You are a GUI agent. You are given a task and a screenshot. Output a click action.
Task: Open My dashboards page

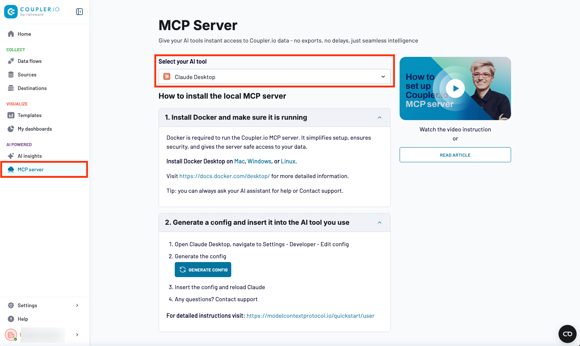[x=44, y=129]
